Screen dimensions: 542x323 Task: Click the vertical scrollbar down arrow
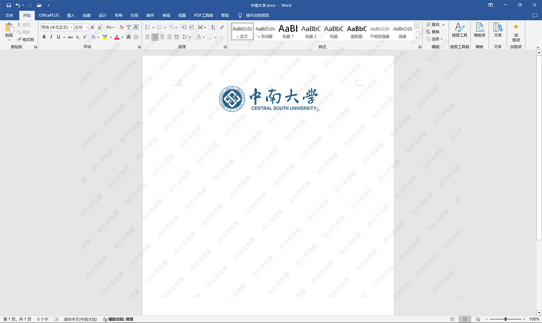click(539, 313)
